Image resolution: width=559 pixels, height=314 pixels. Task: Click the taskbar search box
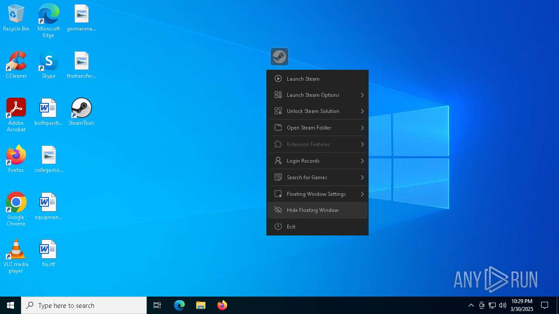click(x=84, y=305)
